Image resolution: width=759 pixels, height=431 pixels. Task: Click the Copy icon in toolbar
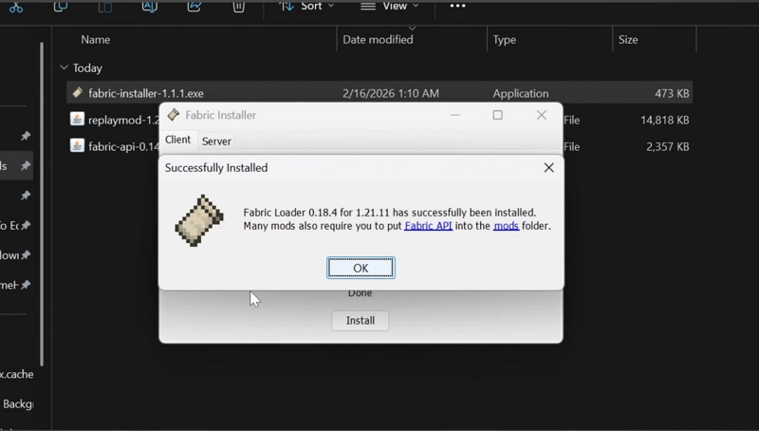point(61,7)
